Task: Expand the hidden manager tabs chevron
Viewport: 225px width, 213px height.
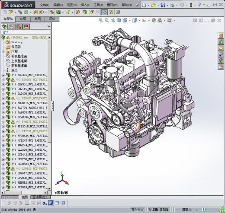Action: 48,26
